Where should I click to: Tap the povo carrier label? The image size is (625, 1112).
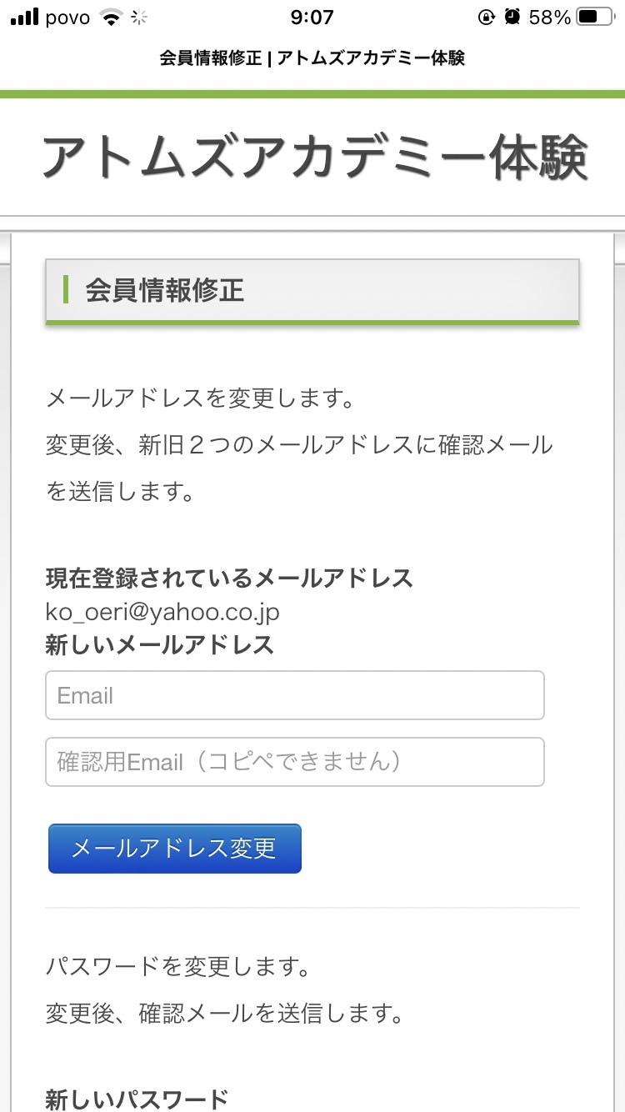(67, 18)
